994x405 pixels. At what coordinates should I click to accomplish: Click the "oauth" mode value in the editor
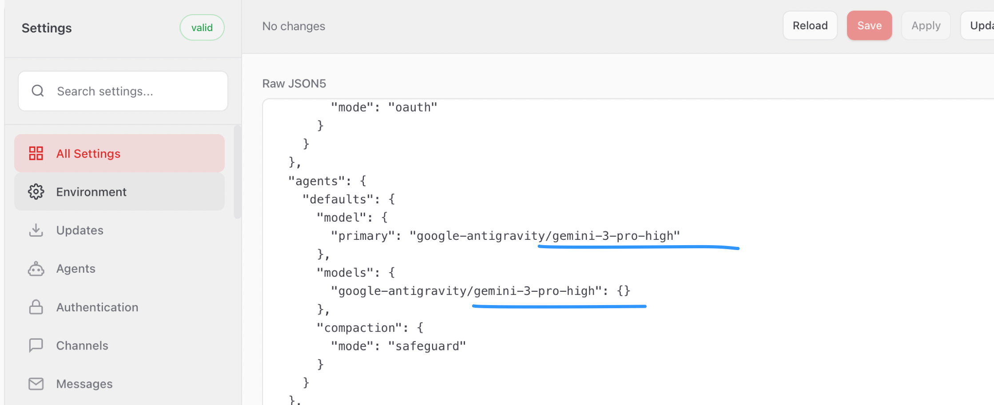coord(413,107)
